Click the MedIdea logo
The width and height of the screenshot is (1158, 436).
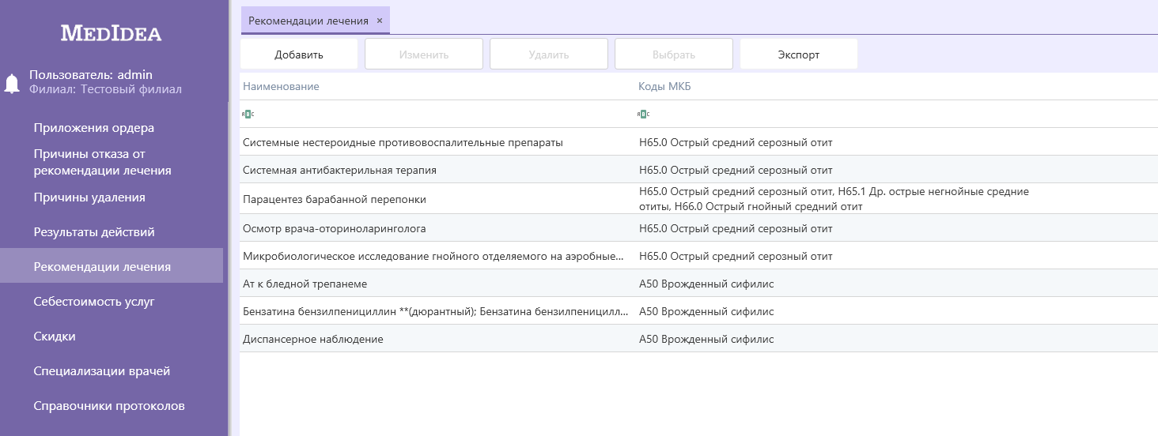(112, 33)
